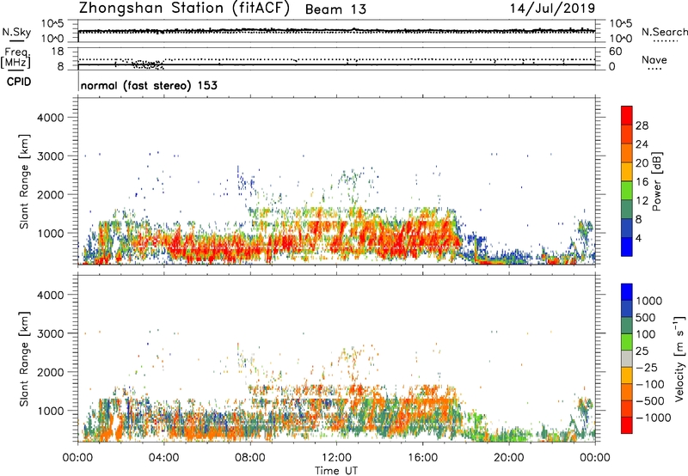Select the 'Freq. [MHz]' axis label

click(15, 58)
